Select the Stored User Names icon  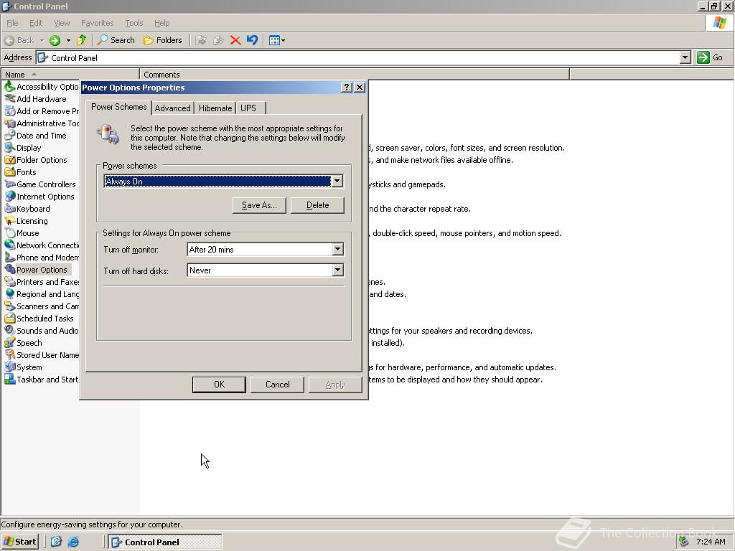click(x=10, y=354)
